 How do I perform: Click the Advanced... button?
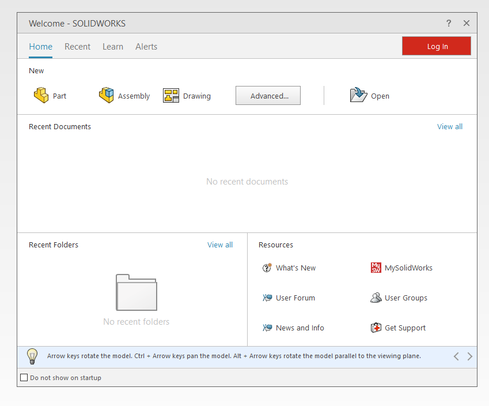(x=268, y=96)
